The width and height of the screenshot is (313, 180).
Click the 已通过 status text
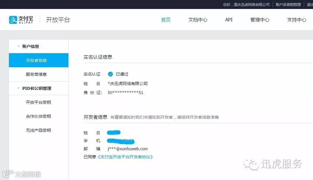pos(122,74)
